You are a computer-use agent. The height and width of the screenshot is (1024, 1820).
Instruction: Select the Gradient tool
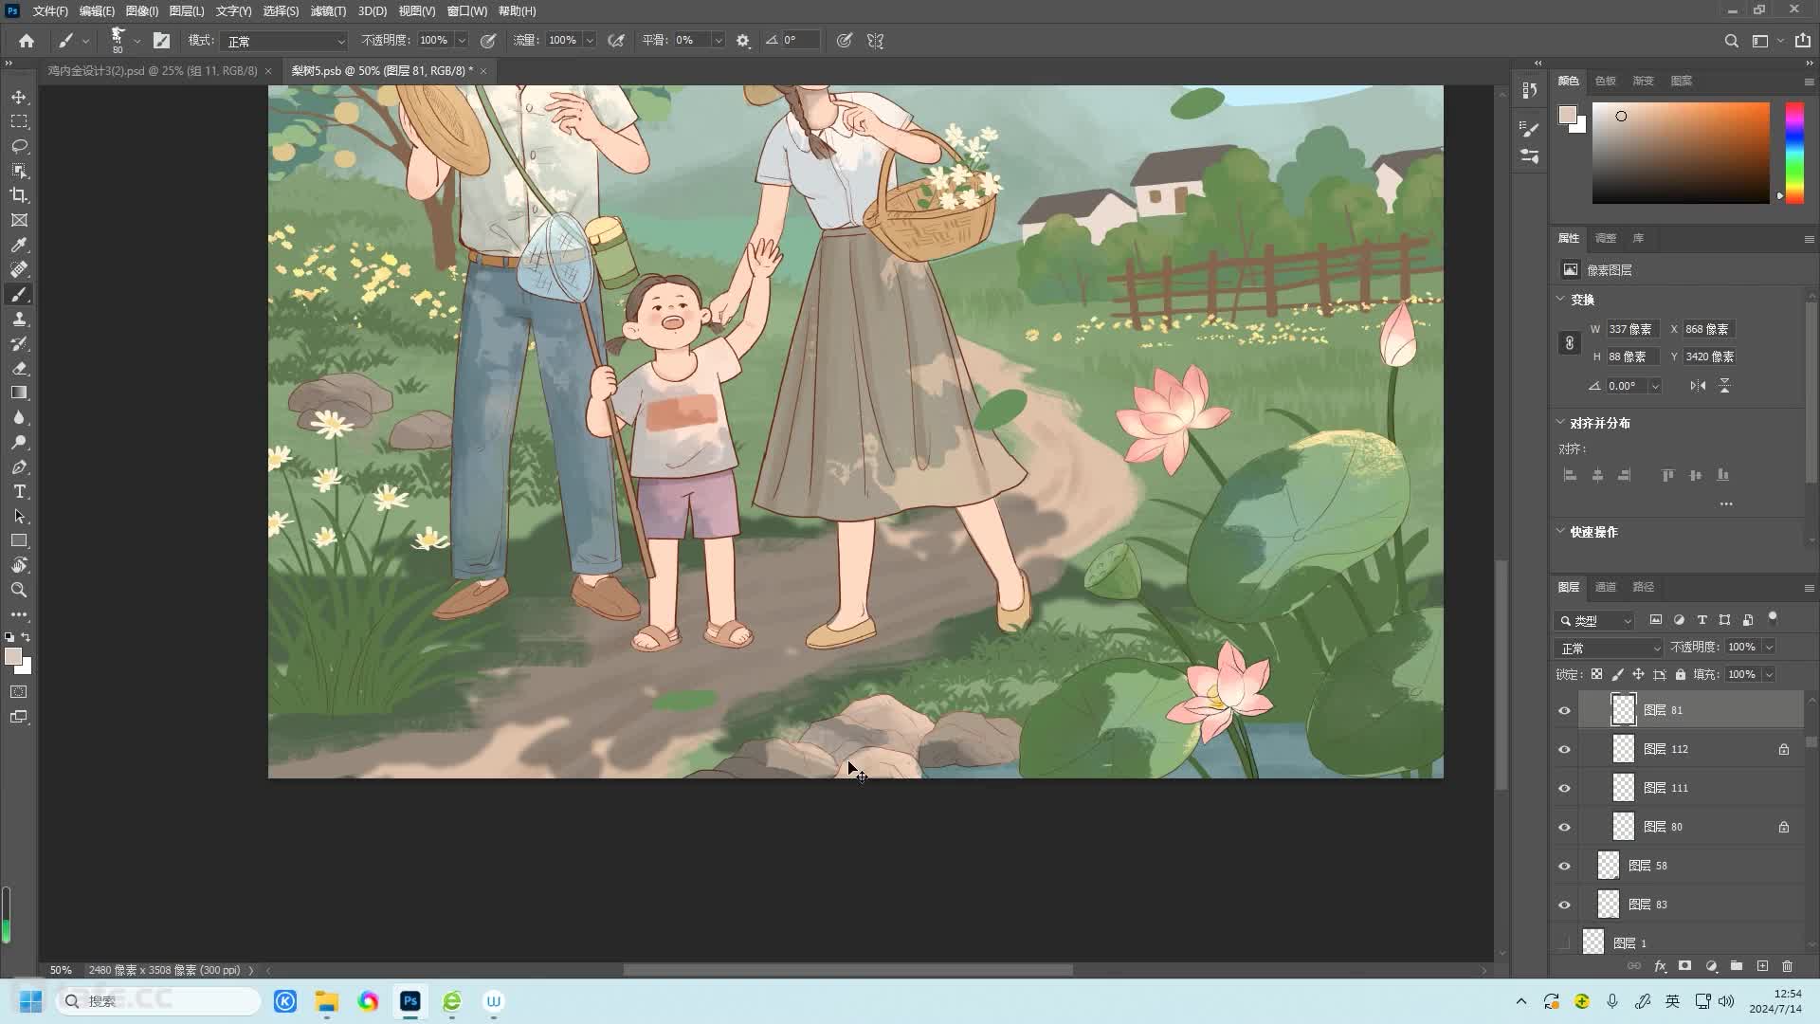point(19,393)
